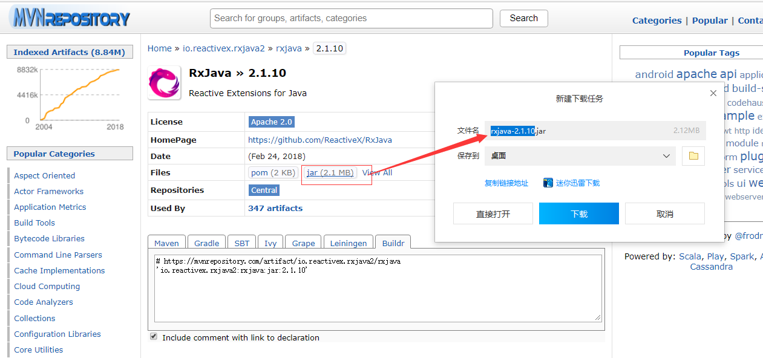Screen dimensions: 763x358
Task: Open Bytecode Libraries category
Action: pyautogui.click(x=50, y=238)
